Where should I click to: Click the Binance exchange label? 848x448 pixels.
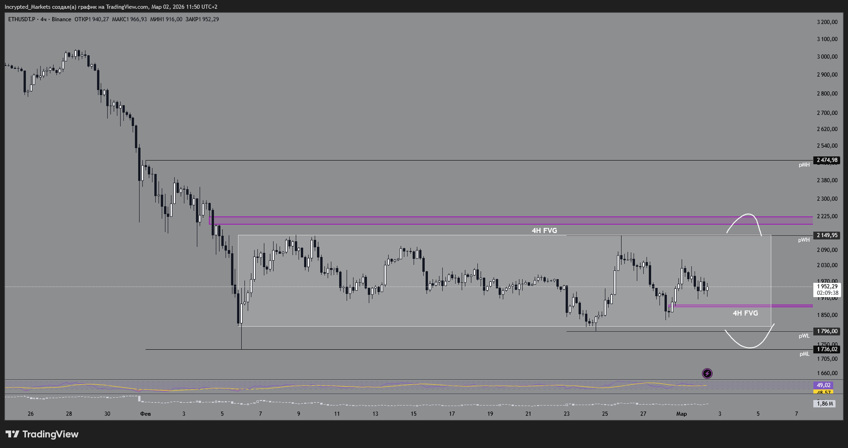61,19
